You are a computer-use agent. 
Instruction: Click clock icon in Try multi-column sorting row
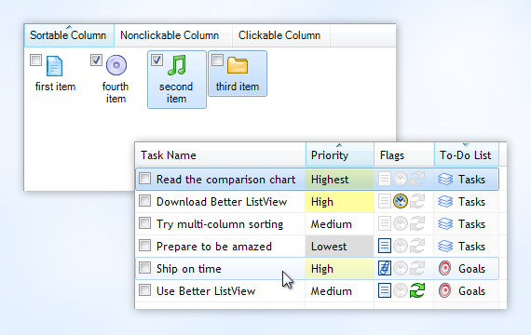pos(401,223)
